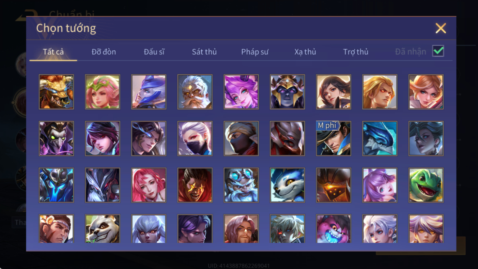Select the green-eyed plague mask hero
The height and width of the screenshot is (269, 478).
pos(56,138)
